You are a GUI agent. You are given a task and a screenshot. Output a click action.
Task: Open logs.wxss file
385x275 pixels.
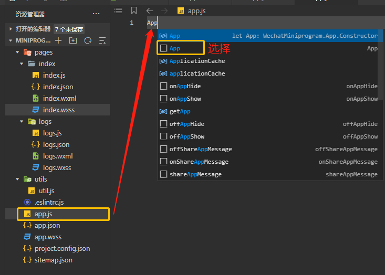point(57,167)
